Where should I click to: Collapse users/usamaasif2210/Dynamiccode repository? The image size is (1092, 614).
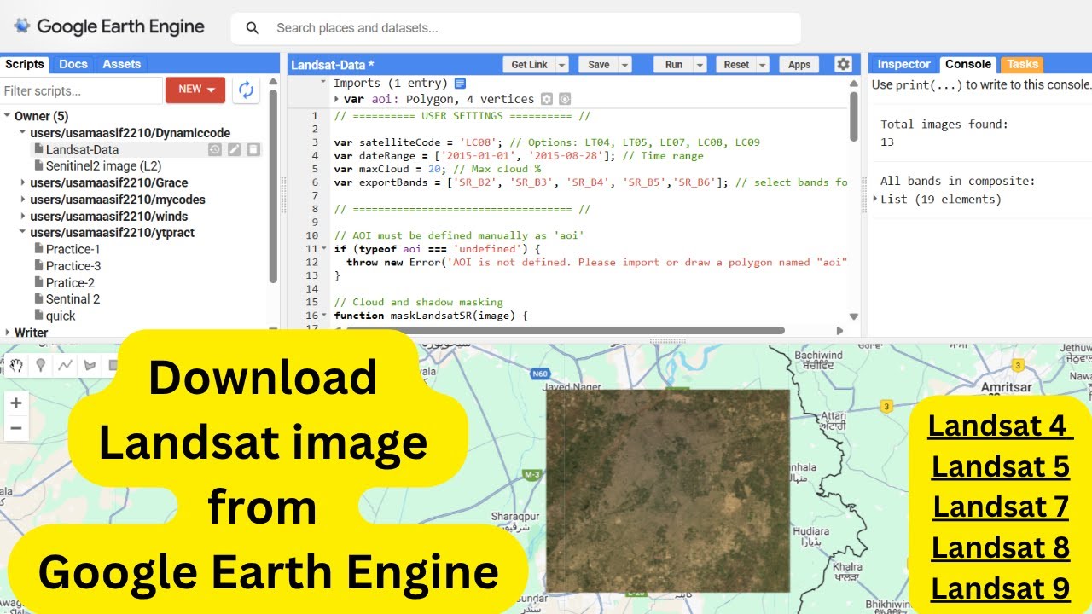(x=23, y=133)
